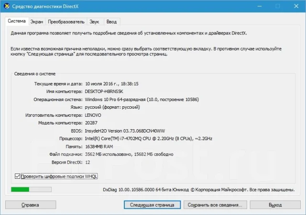Close the DirectX diagnostic window
Screen dimensions: 306x215
point(296,6)
